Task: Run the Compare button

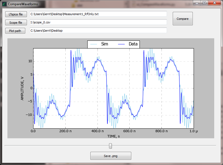Action: [183, 19]
